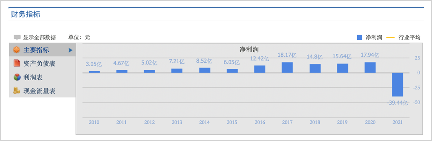Click the 7.21亿 data label
The width and height of the screenshot is (432, 141).
[x=177, y=62]
